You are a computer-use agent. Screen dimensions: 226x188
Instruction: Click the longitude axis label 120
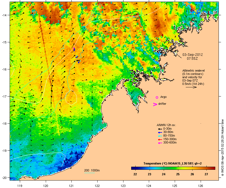pyautogui.click(x=46, y=186)
